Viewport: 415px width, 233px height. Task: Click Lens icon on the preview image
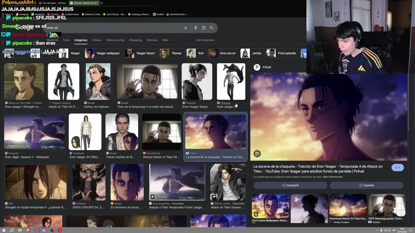pos(257,154)
